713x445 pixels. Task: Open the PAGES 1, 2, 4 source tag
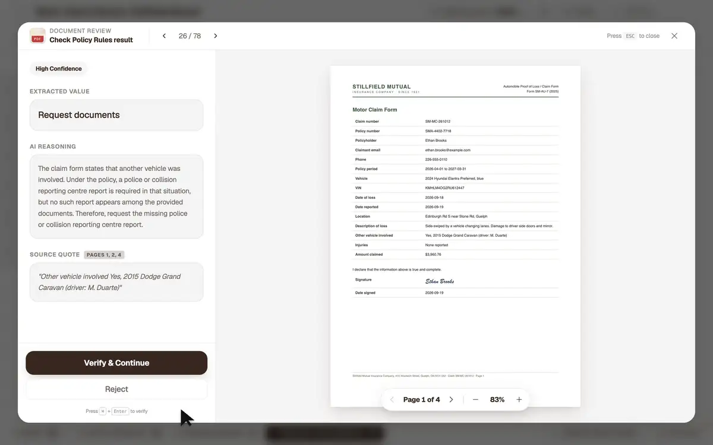104,255
